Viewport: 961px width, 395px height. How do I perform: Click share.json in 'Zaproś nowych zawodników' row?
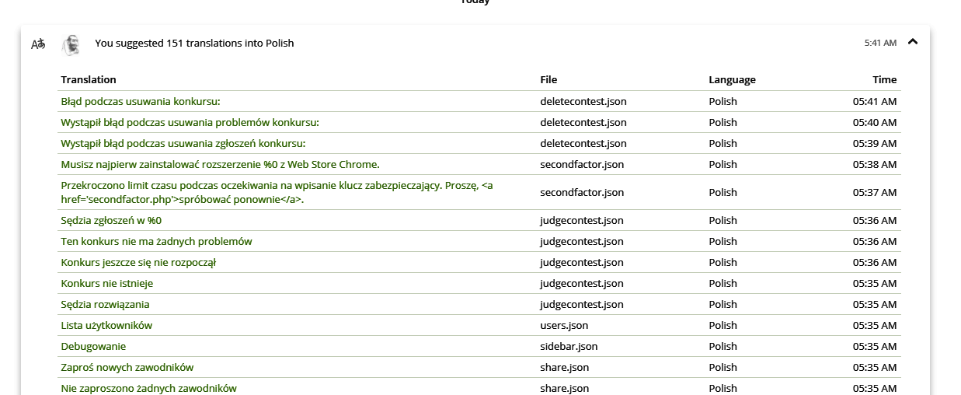point(565,367)
